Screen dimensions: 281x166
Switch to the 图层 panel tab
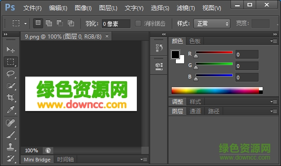[177, 111]
